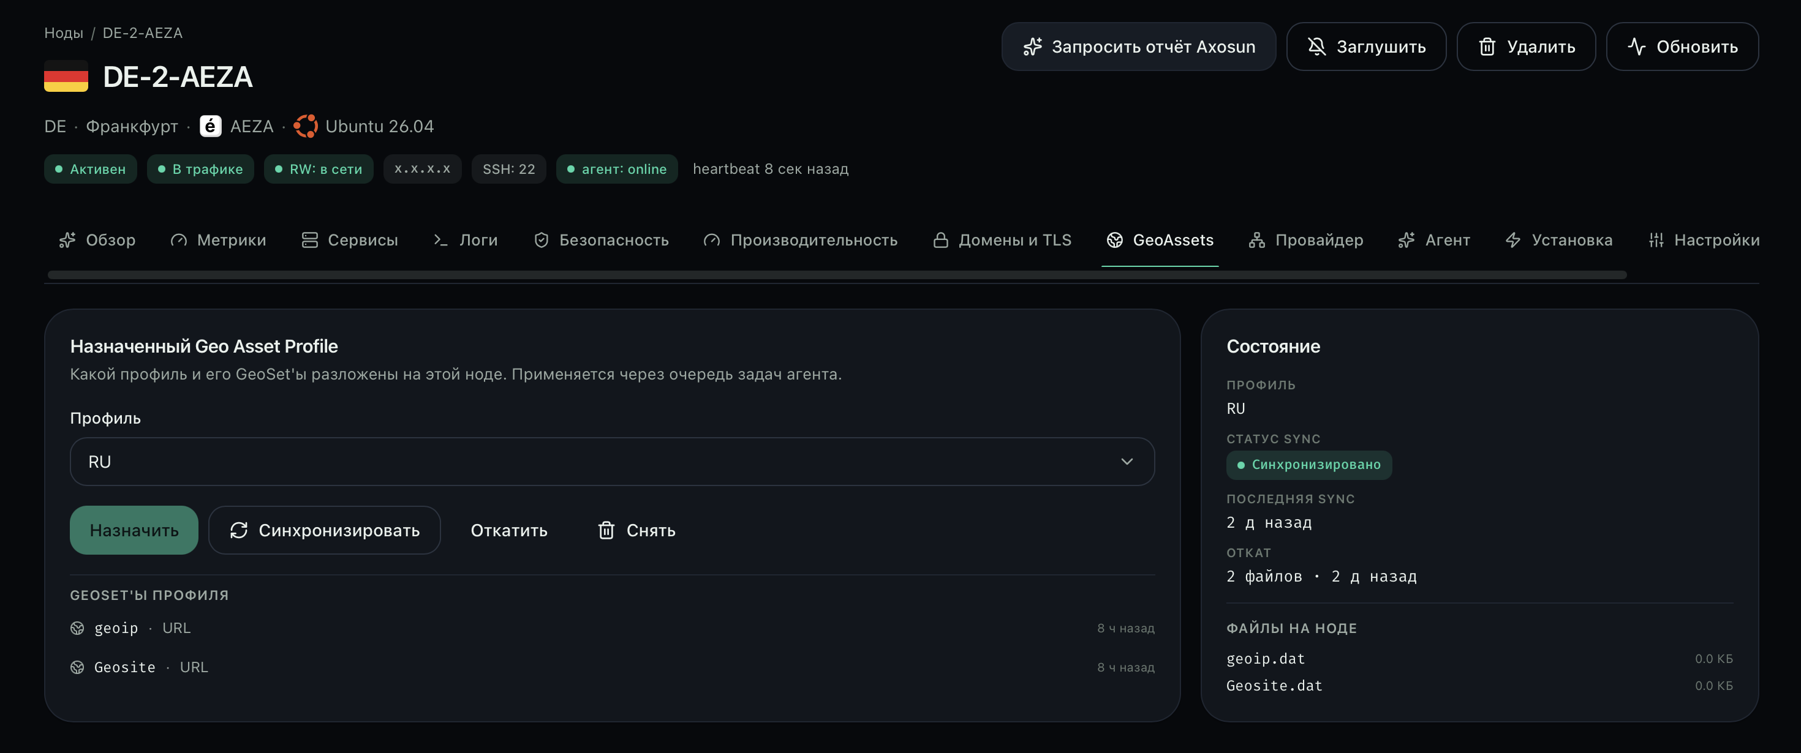Open the Установка tab
The image size is (1801, 753).
point(1558,241)
